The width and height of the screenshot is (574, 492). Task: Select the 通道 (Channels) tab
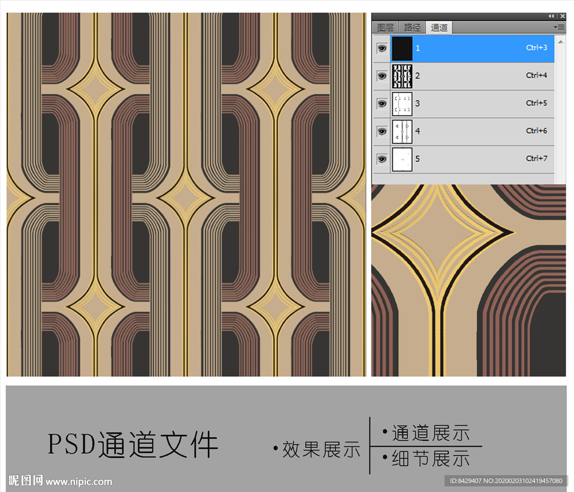click(439, 27)
